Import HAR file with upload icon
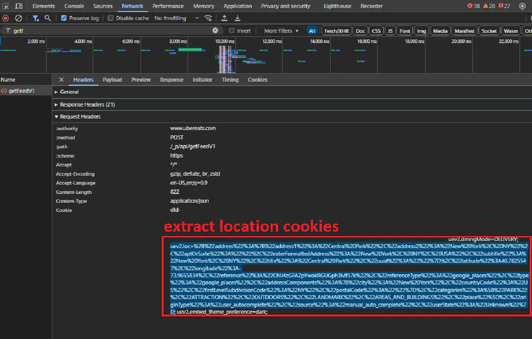The height and width of the screenshot is (339, 532). (224, 18)
